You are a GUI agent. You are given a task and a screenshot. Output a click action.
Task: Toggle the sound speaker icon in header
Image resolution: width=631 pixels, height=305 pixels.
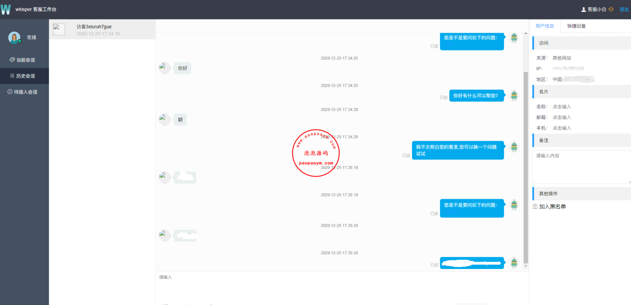tap(611, 9)
